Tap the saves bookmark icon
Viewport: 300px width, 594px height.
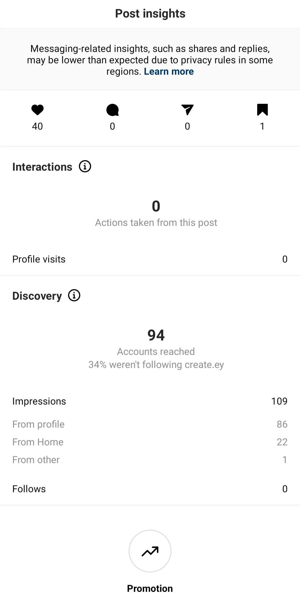[262, 110]
